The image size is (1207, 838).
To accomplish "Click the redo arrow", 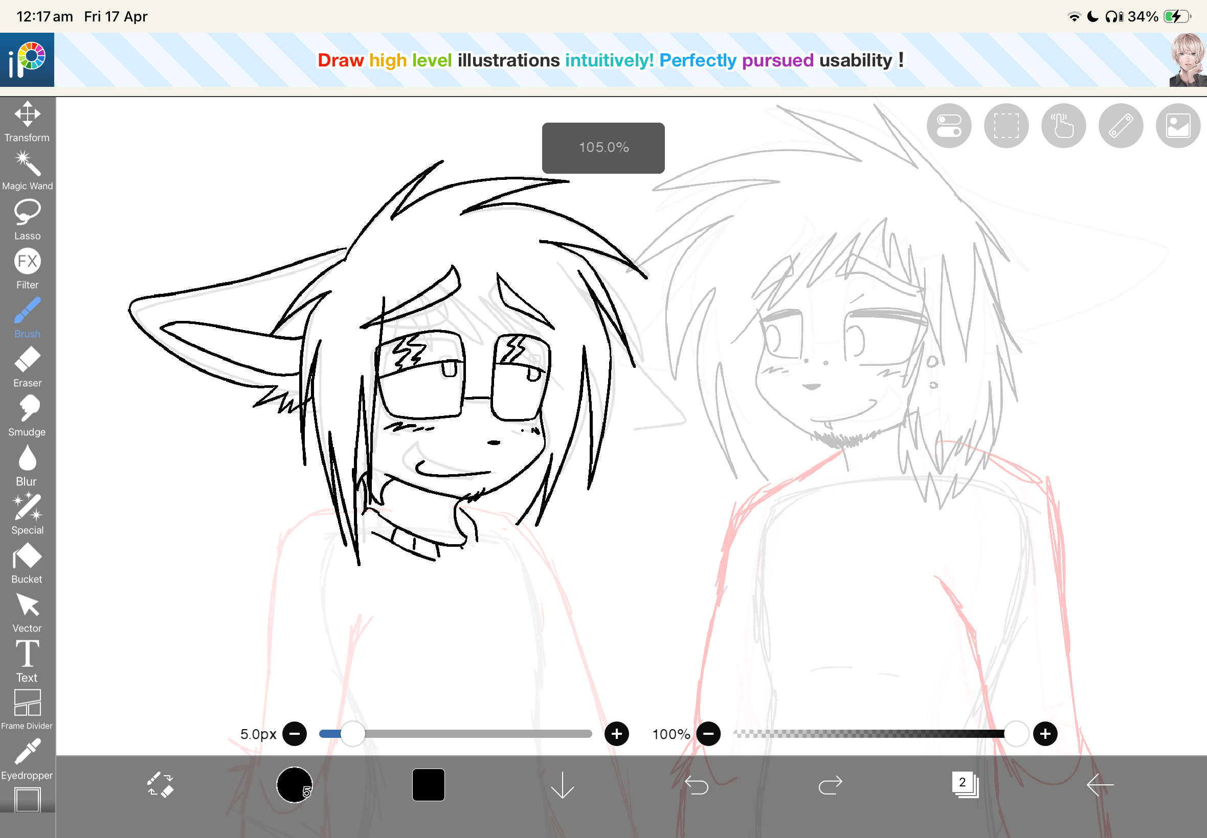I will click(x=830, y=785).
